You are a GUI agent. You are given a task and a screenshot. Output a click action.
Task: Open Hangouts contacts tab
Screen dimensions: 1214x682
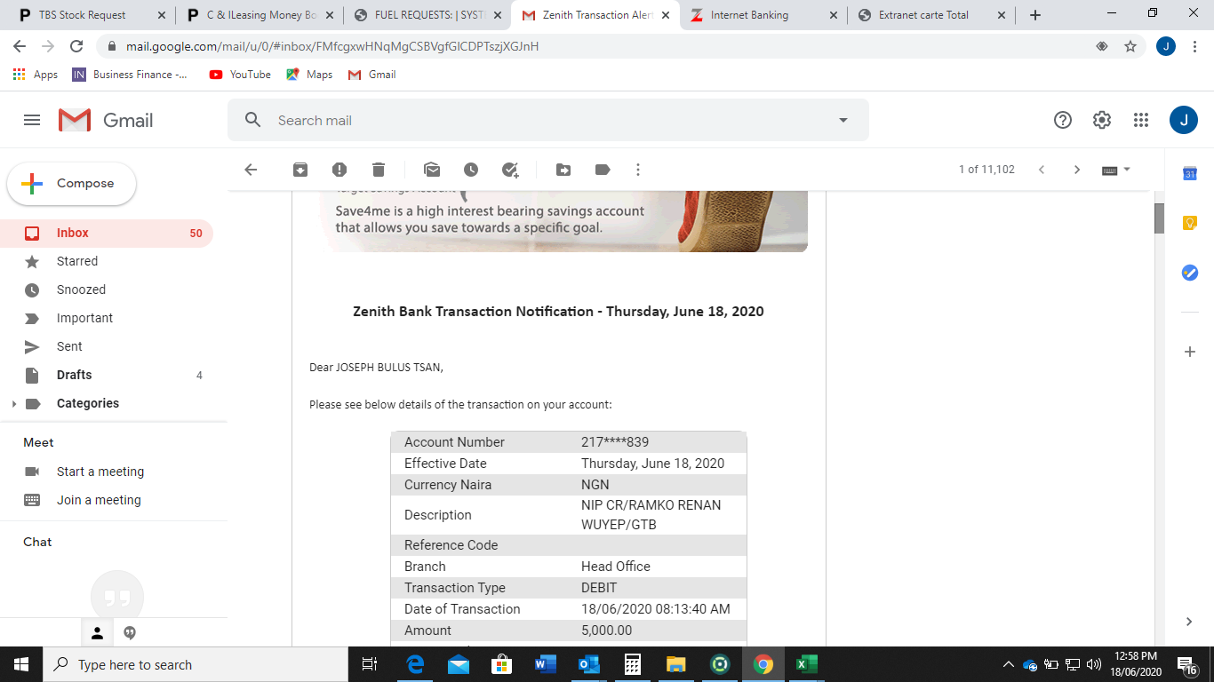coord(98,633)
